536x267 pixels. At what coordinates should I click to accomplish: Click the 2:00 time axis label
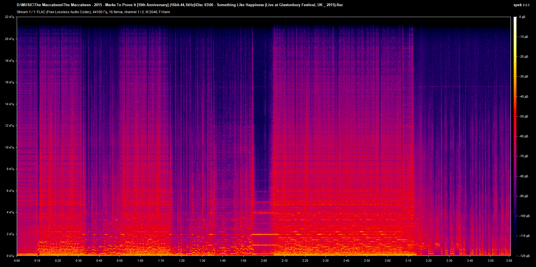tap(264, 261)
